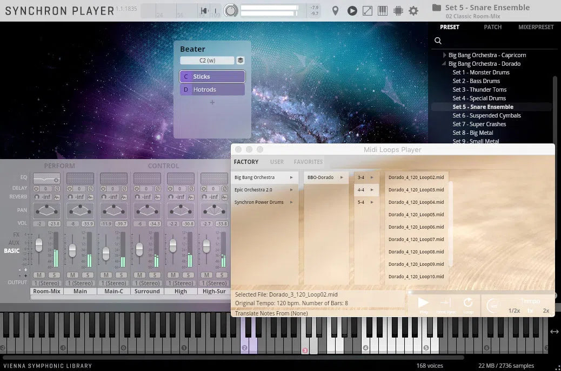Click the layers stack icon beside C2 (w)

[241, 60]
